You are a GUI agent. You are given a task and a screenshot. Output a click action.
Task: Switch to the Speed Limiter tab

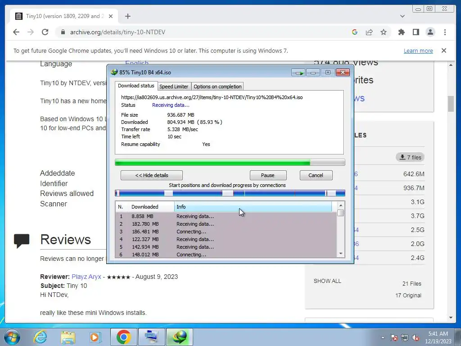(x=174, y=86)
